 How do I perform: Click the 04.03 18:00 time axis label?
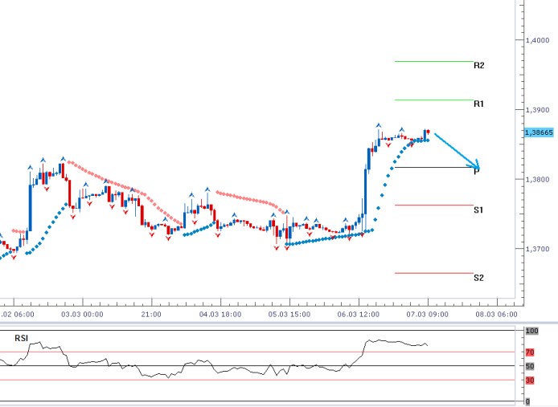click(x=220, y=315)
